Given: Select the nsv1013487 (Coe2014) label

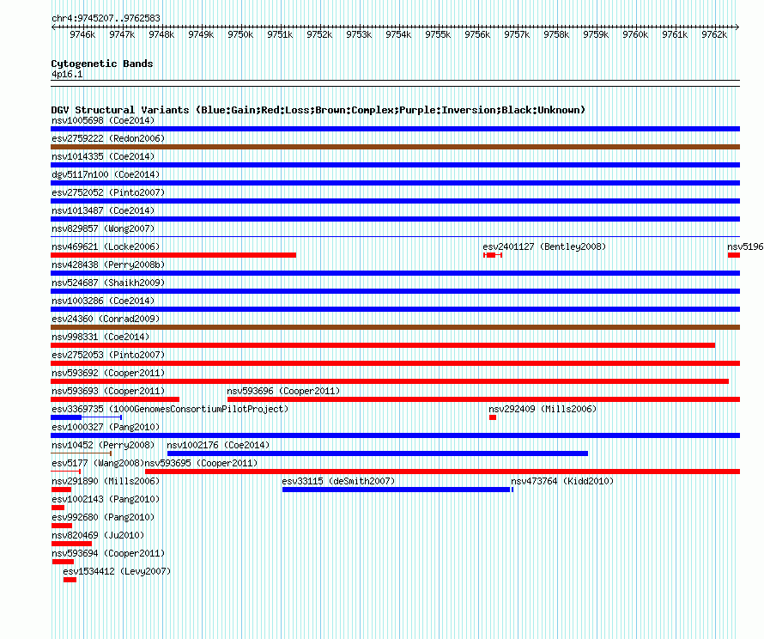Looking at the screenshot, I should click(103, 210).
